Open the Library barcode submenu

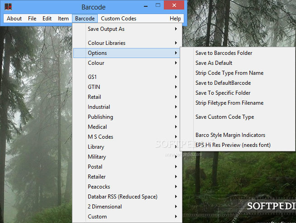tap(126, 147)
